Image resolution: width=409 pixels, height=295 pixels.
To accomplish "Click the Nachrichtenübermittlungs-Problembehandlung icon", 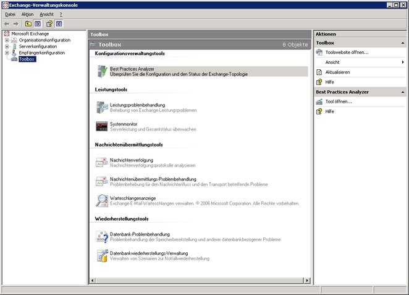I will [x=102, y=181].
